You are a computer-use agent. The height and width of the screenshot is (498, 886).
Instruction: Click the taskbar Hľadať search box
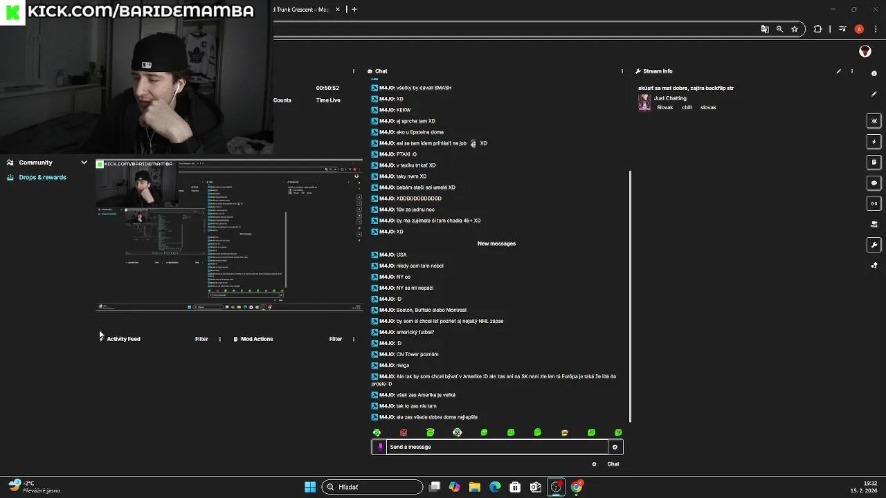(373, 487)
